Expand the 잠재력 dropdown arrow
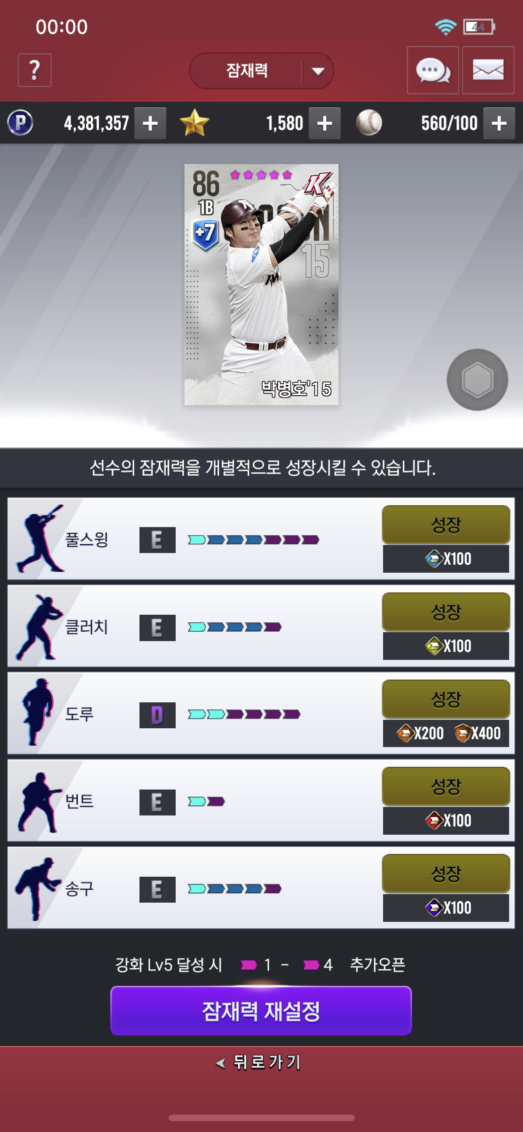The image size is (523, 1132). pos(318,71)
